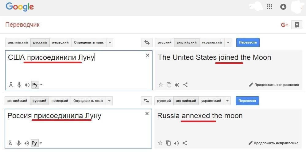Select русский source tab in top translator
This screenshot has width=306, height=166.
[x=40, y=42]
